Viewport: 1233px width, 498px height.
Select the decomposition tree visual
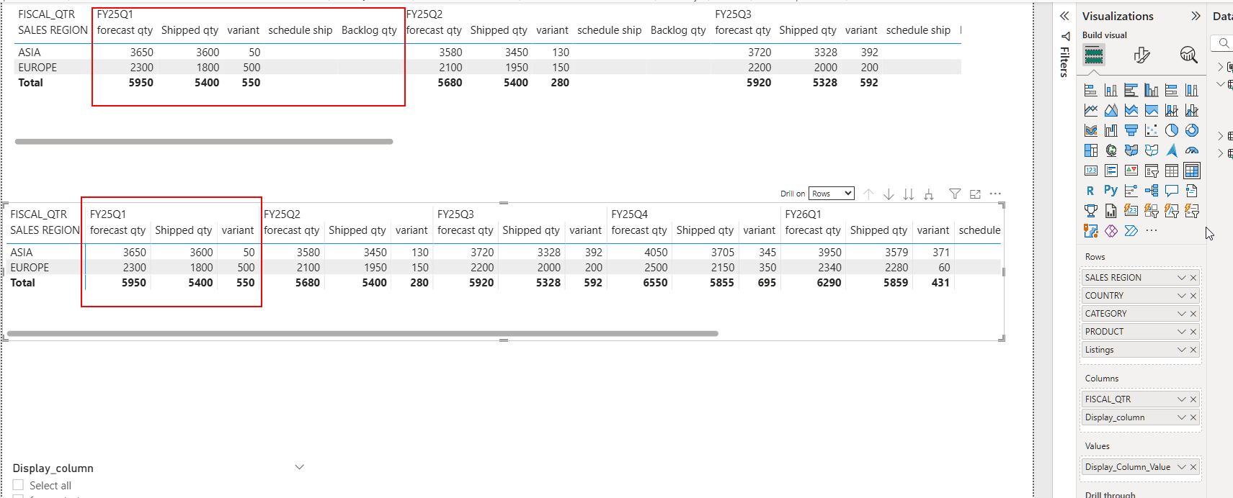point(1151,191)
